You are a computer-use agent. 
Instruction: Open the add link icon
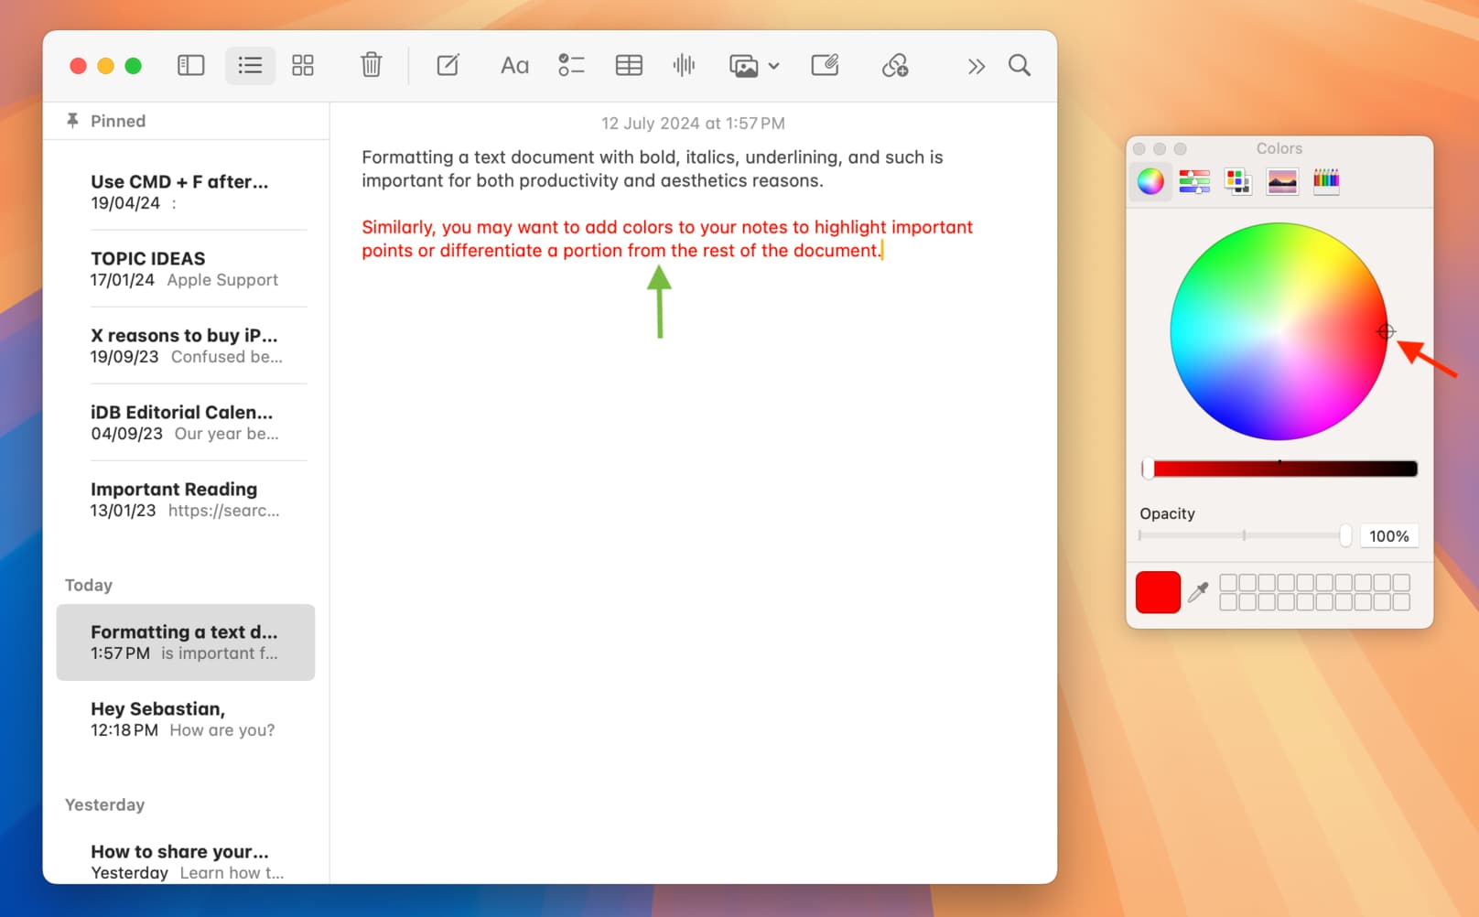point(894,66)
